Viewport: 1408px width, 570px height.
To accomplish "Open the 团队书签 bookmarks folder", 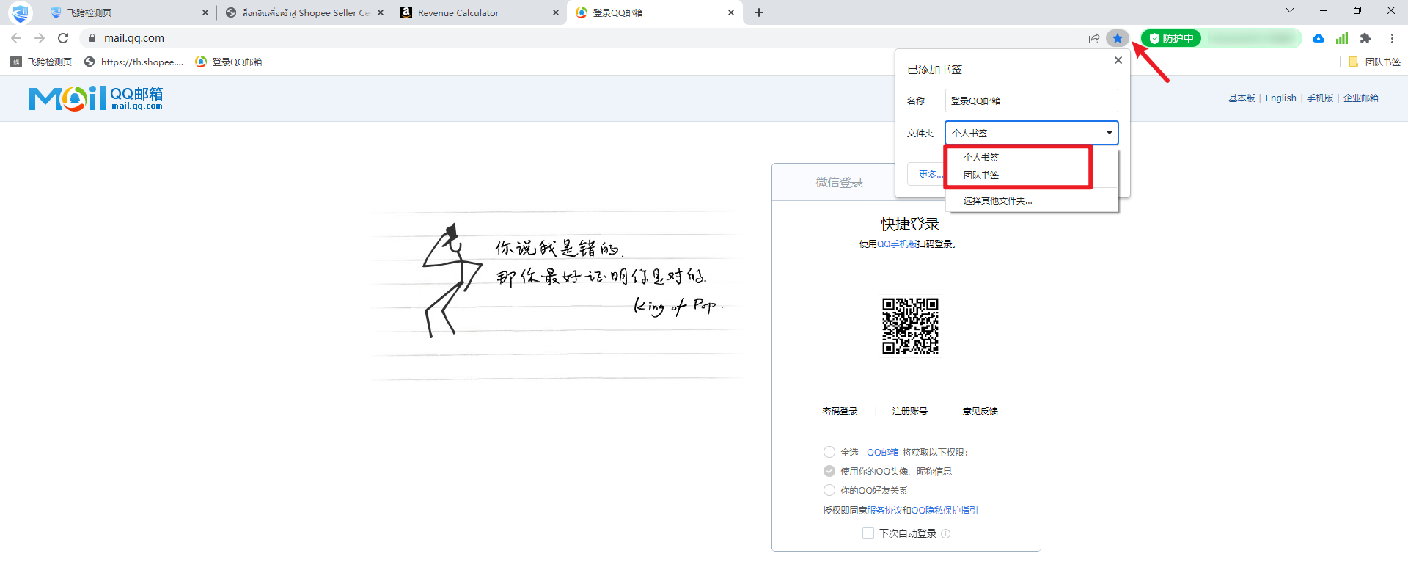I will 1375,62.
